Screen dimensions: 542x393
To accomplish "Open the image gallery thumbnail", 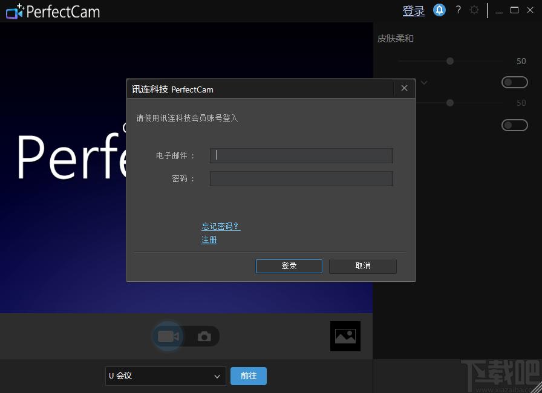I will (345, 336).
